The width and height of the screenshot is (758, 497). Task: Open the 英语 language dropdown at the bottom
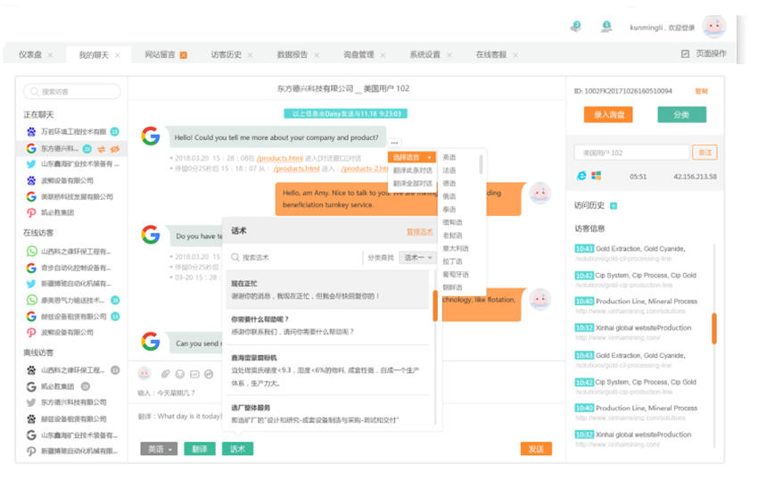159,449
